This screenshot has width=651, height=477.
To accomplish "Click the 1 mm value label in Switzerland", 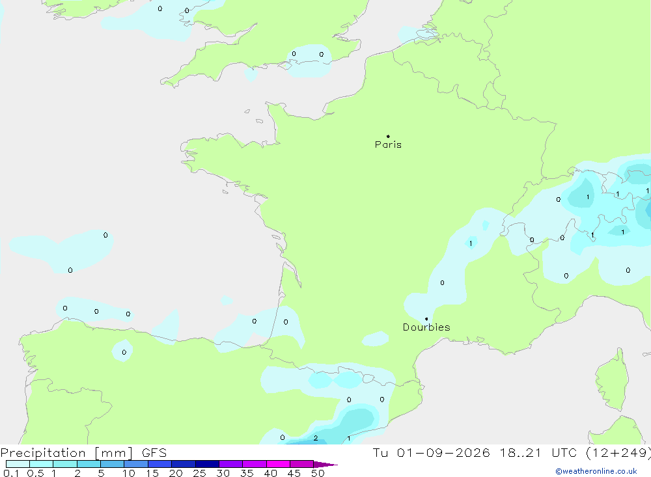I will [x=587, y=197].
